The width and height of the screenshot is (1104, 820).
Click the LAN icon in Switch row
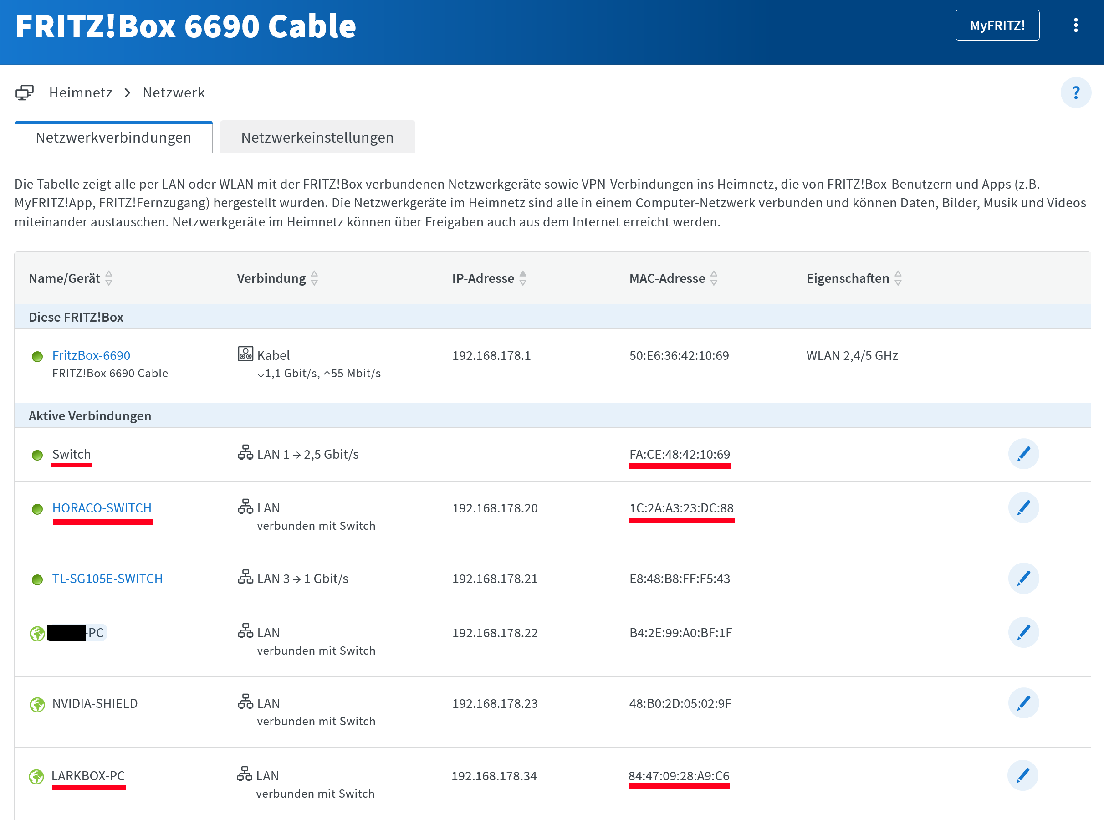coord(245,453)
